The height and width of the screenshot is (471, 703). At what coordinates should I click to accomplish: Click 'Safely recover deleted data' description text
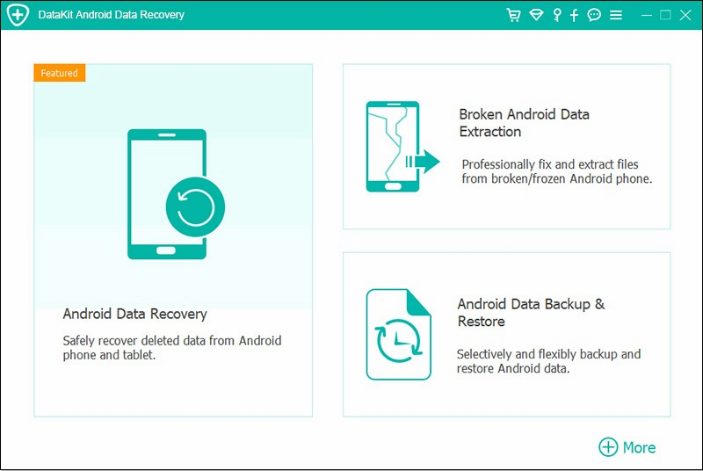[x=172, y=348]
